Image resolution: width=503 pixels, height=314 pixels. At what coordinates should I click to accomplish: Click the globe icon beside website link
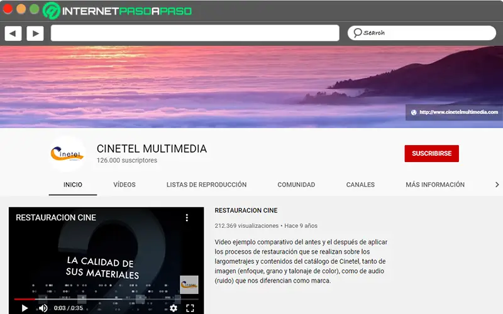414,112
